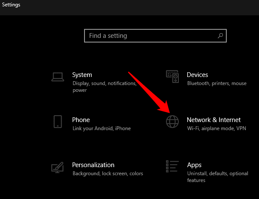The image size is (259, 199).
Task: Click 'Wi-Fi, airplane mode, VPN' description
Action: point(217,128)
